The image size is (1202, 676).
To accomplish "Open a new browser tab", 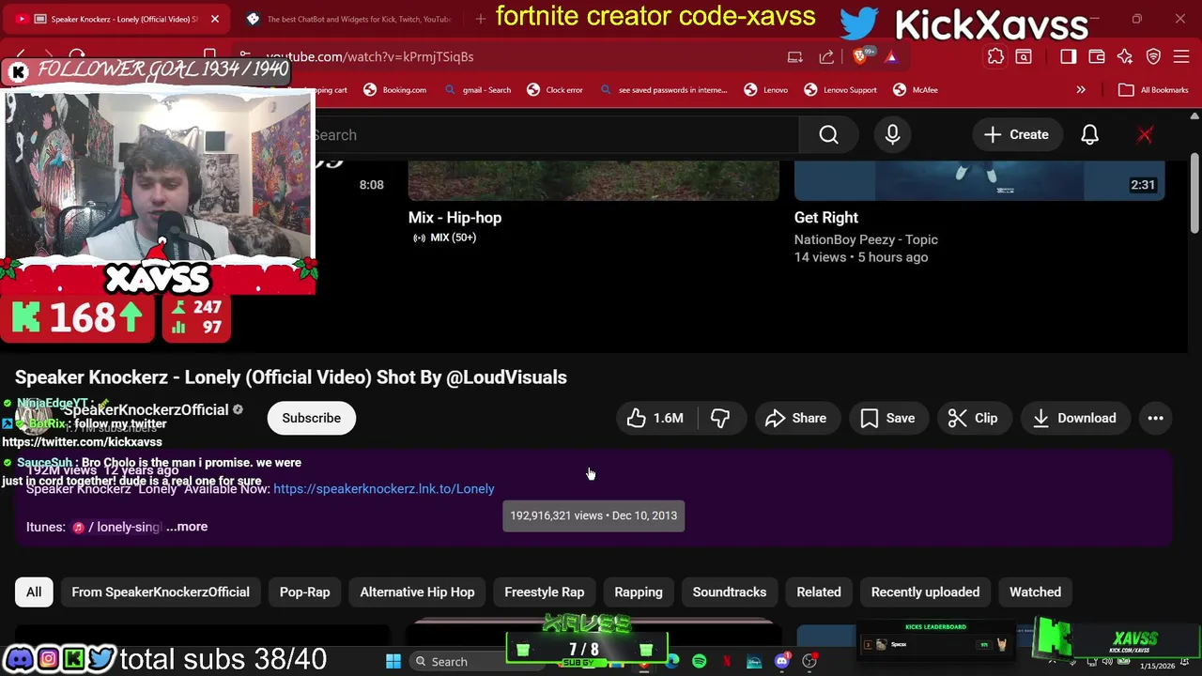I will click(x=481, y=19).
